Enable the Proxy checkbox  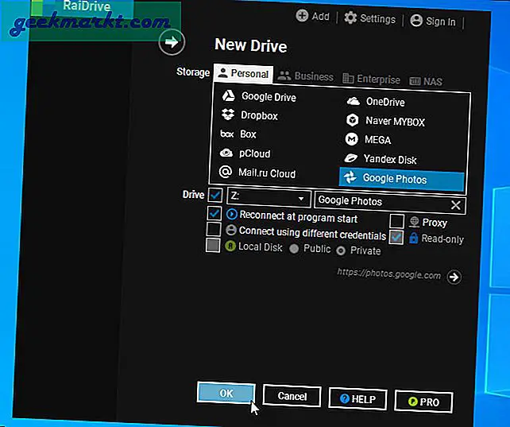click(397, 223)
